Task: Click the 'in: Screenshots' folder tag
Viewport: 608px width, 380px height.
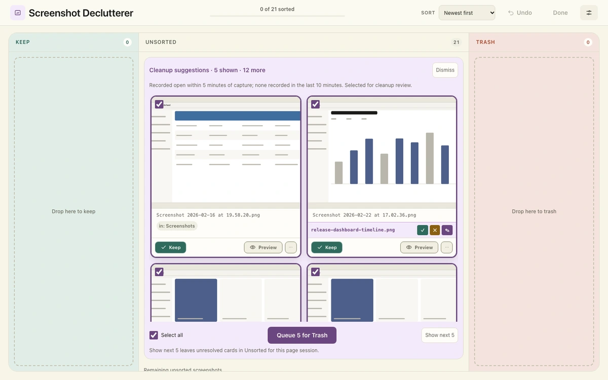Action: 176,226
